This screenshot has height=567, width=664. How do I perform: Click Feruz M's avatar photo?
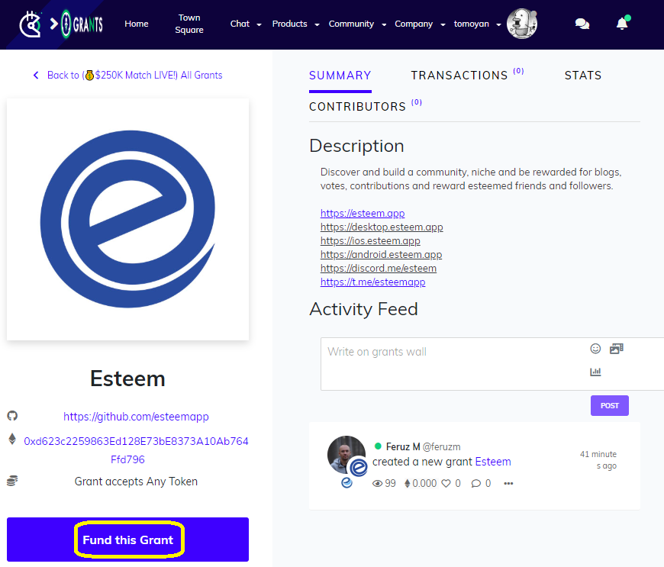click(346, 454)
